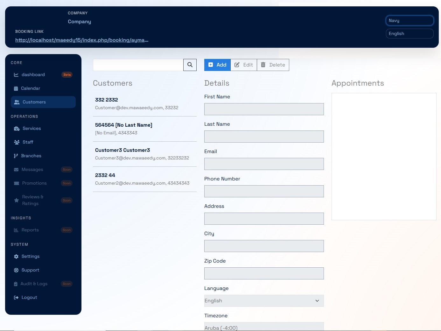Open Services via the briefcase icon
Viewport: 441px width, 331px height.
[16, 128]
